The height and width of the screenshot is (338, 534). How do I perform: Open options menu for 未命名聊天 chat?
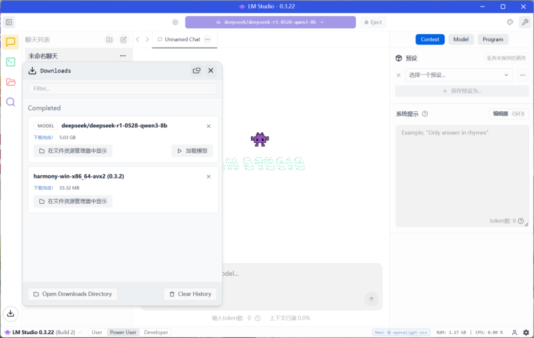click(123, 56)
